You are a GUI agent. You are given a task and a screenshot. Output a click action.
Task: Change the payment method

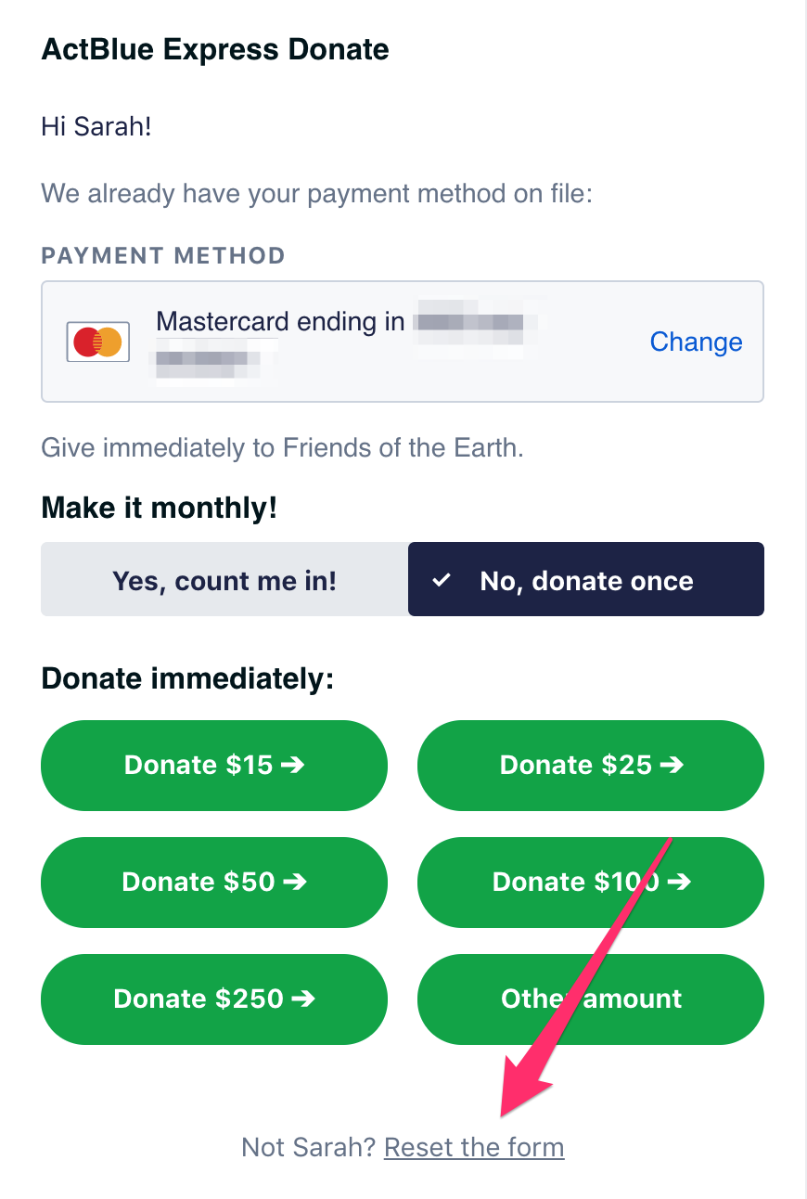pyautogui.click(x=696, y=342)
